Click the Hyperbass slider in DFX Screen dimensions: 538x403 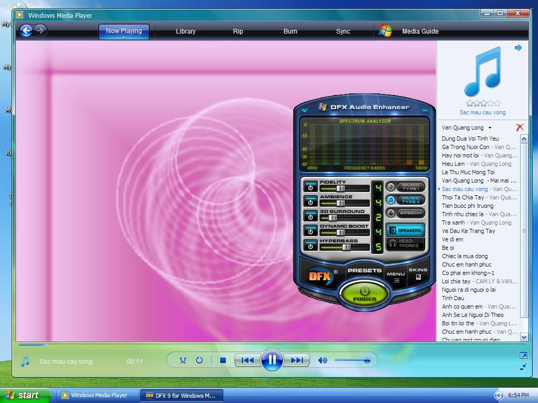click(345, 248)
